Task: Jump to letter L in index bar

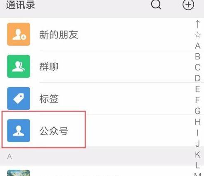Action: point(198,165)
